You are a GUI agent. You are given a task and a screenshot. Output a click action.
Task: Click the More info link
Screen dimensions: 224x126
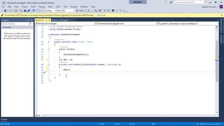click(x=101, y=15)
